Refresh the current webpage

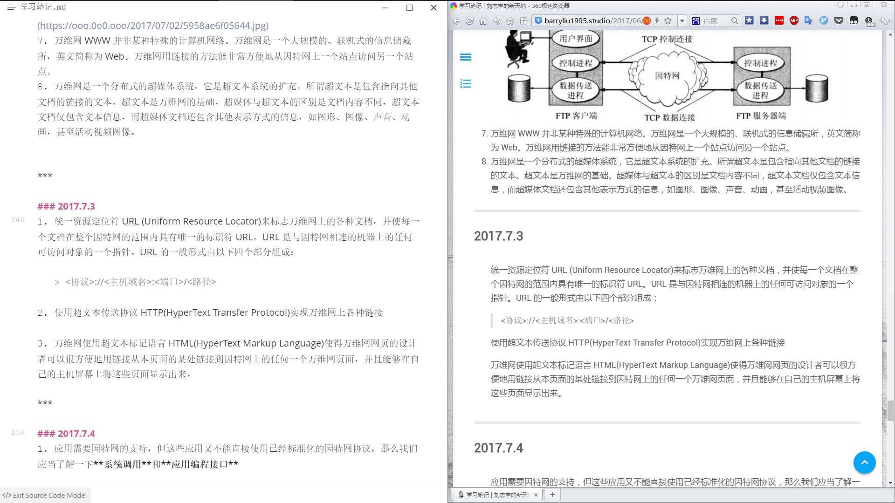click(x=469, y=21)
